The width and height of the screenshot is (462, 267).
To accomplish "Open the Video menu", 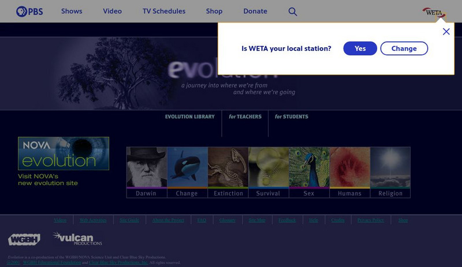I will 112,11.
